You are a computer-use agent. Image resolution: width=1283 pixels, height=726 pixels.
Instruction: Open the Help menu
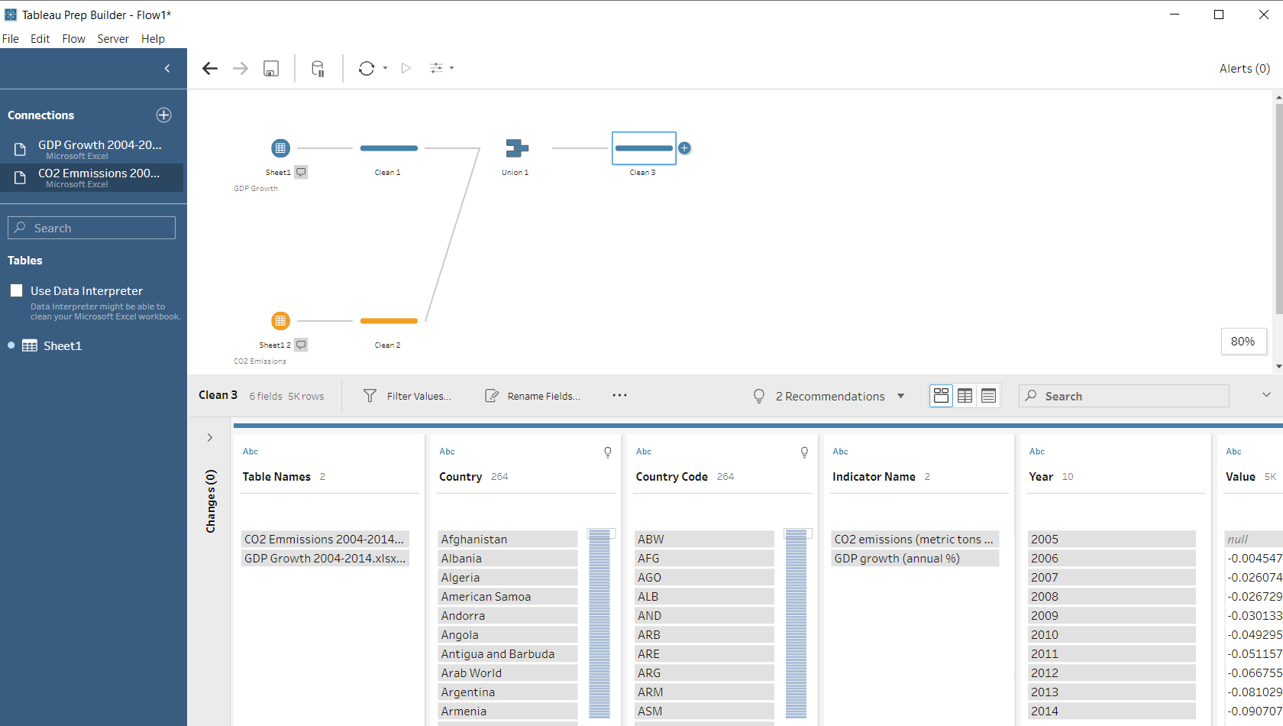(x=153, y=39)
